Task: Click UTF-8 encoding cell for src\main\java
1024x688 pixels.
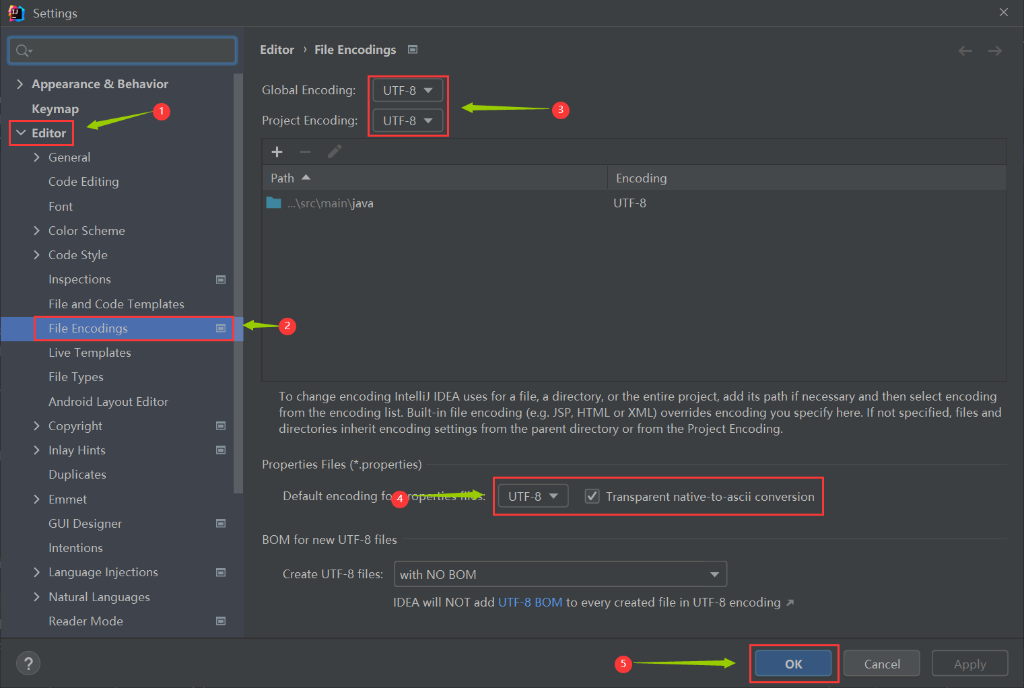Action: coord(629,203)
